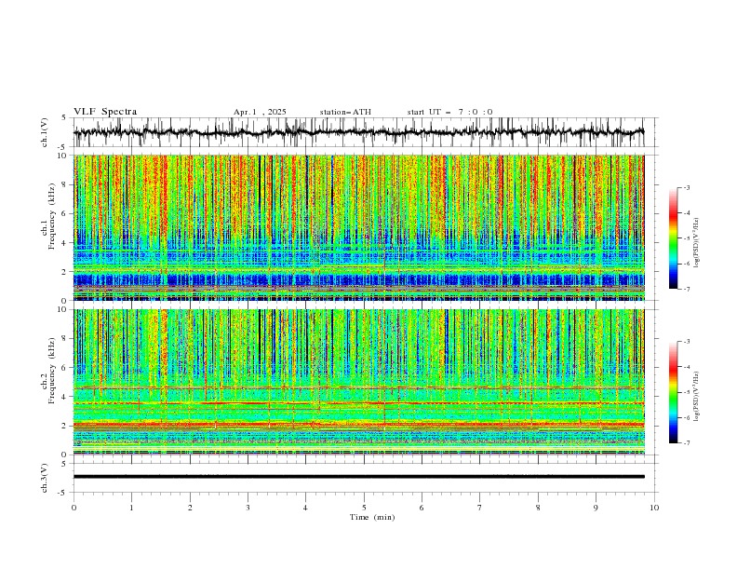This screenshot has width=737, height=570.
Task: Click the time axis tick label '0'
Action: [74, 508]
